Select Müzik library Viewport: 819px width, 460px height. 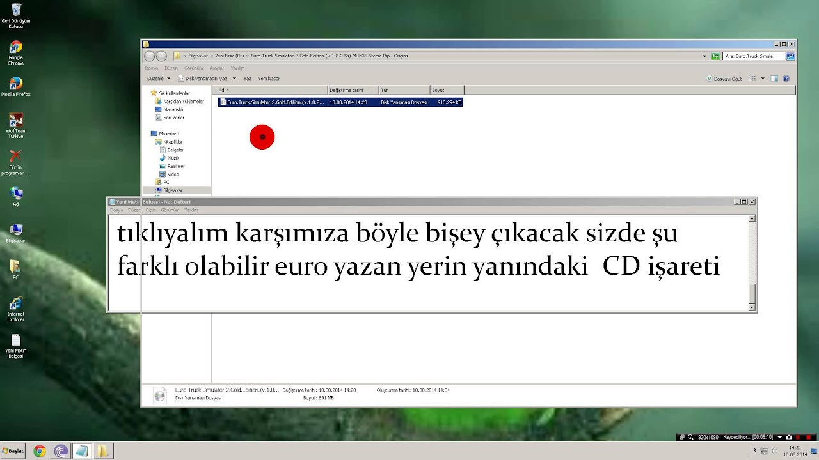169,158
